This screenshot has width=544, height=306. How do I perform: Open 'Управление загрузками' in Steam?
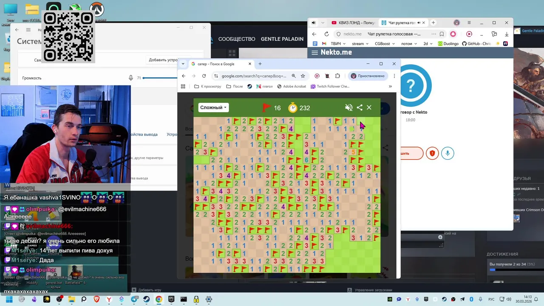(370, 290)
